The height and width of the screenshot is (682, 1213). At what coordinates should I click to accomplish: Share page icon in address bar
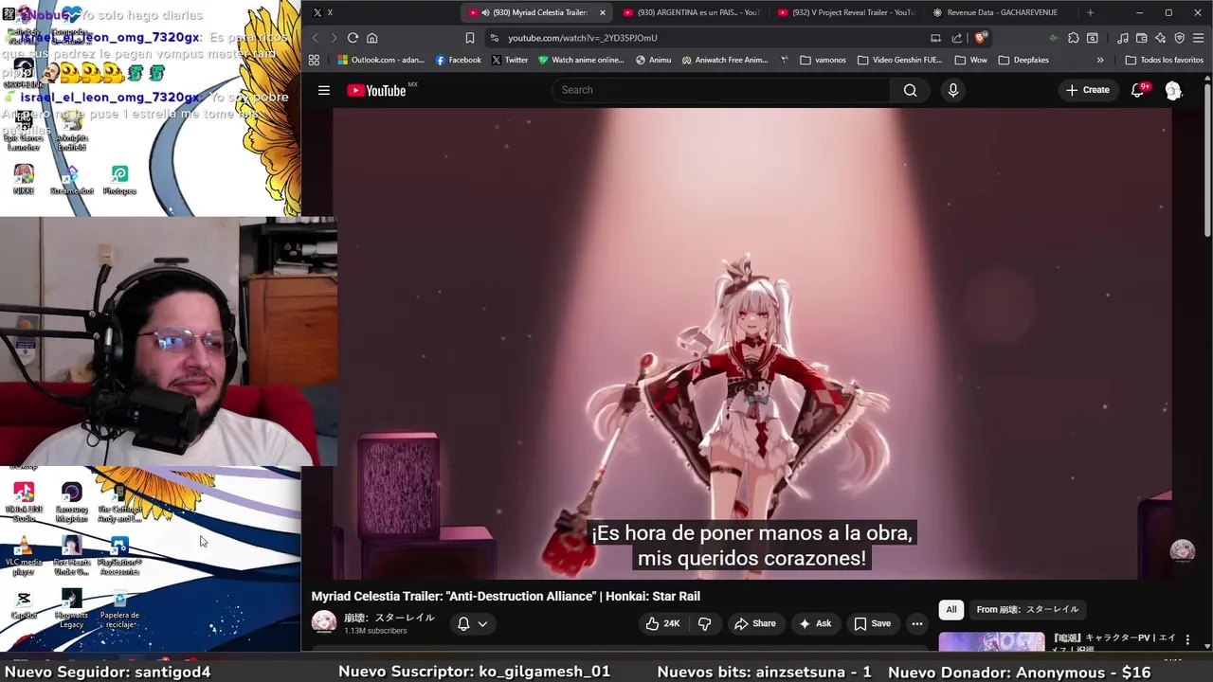(957, 38)
